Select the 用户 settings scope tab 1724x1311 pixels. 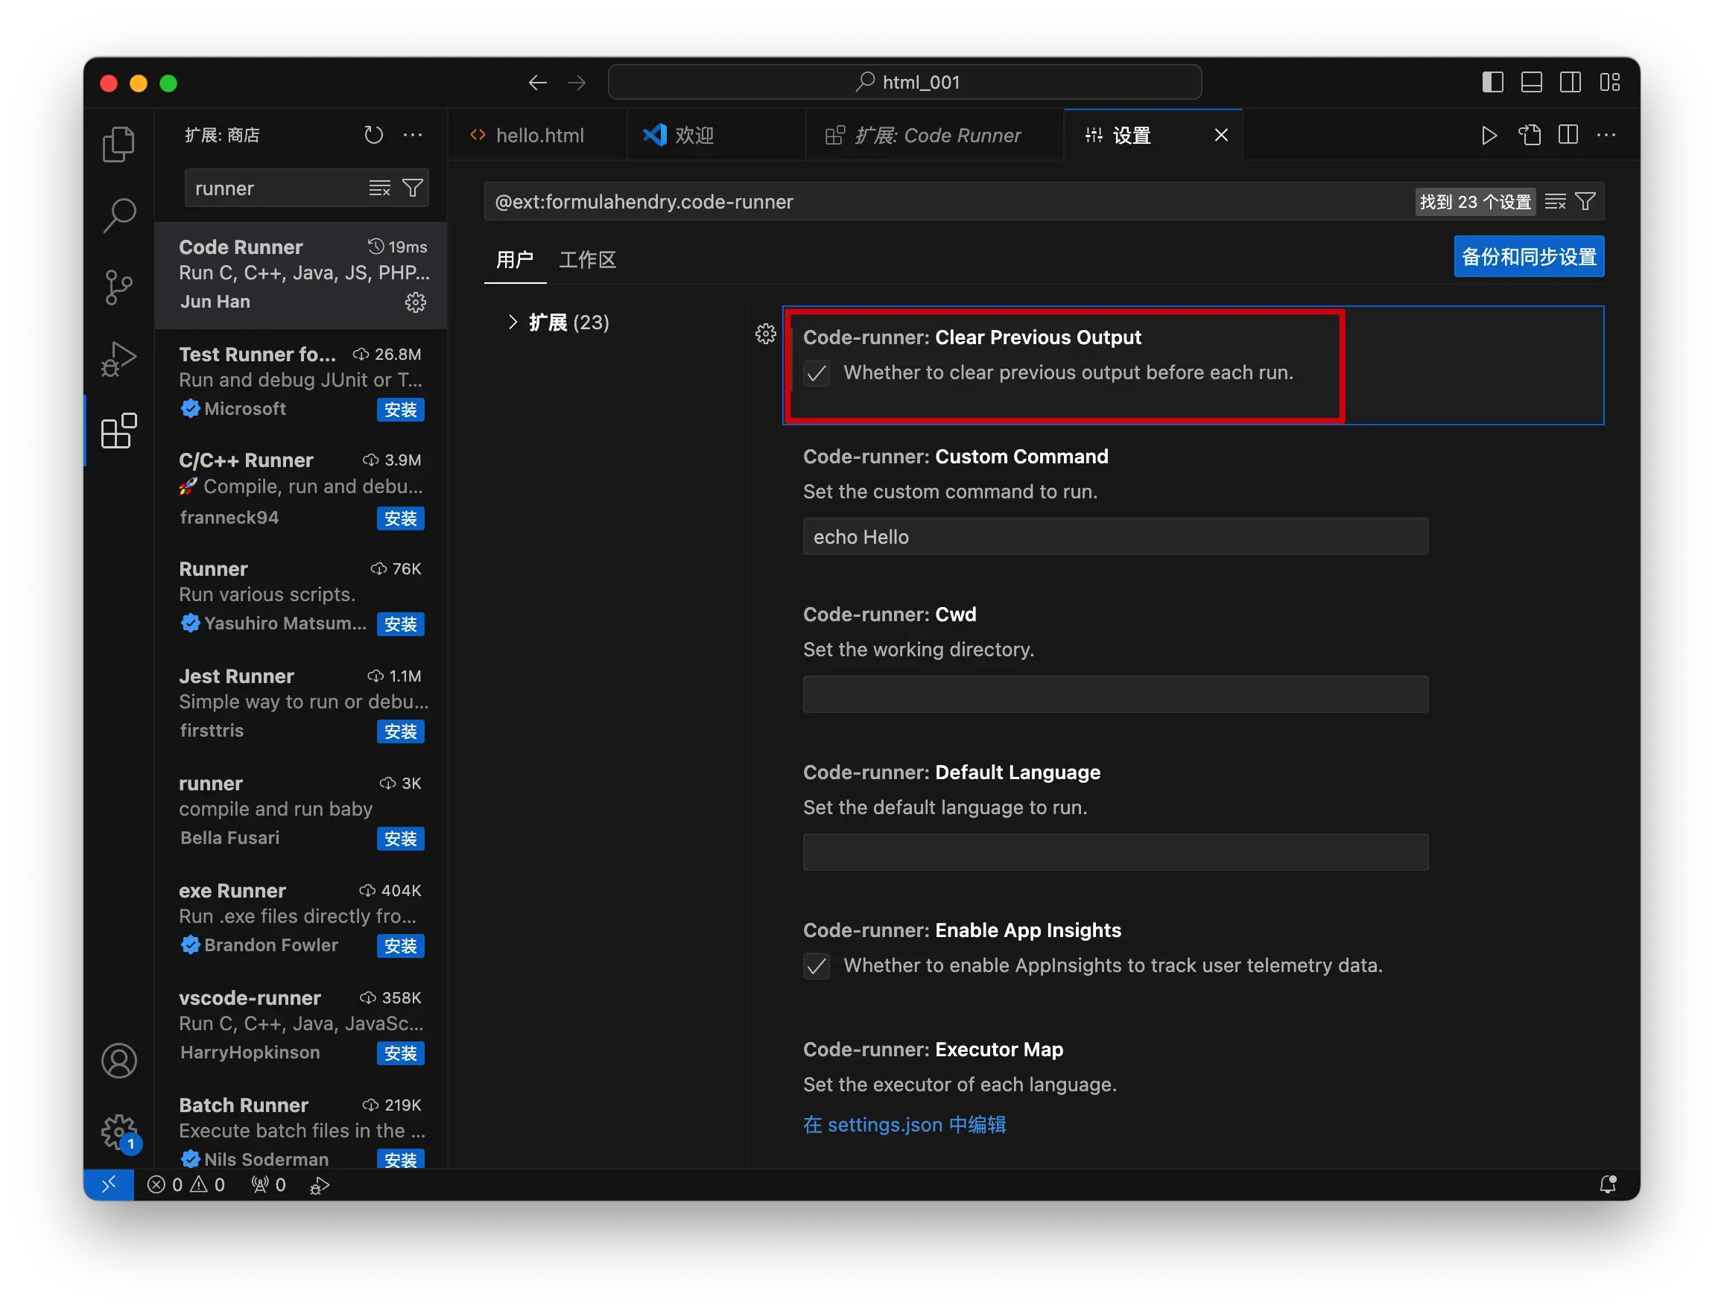pos(514,260)
